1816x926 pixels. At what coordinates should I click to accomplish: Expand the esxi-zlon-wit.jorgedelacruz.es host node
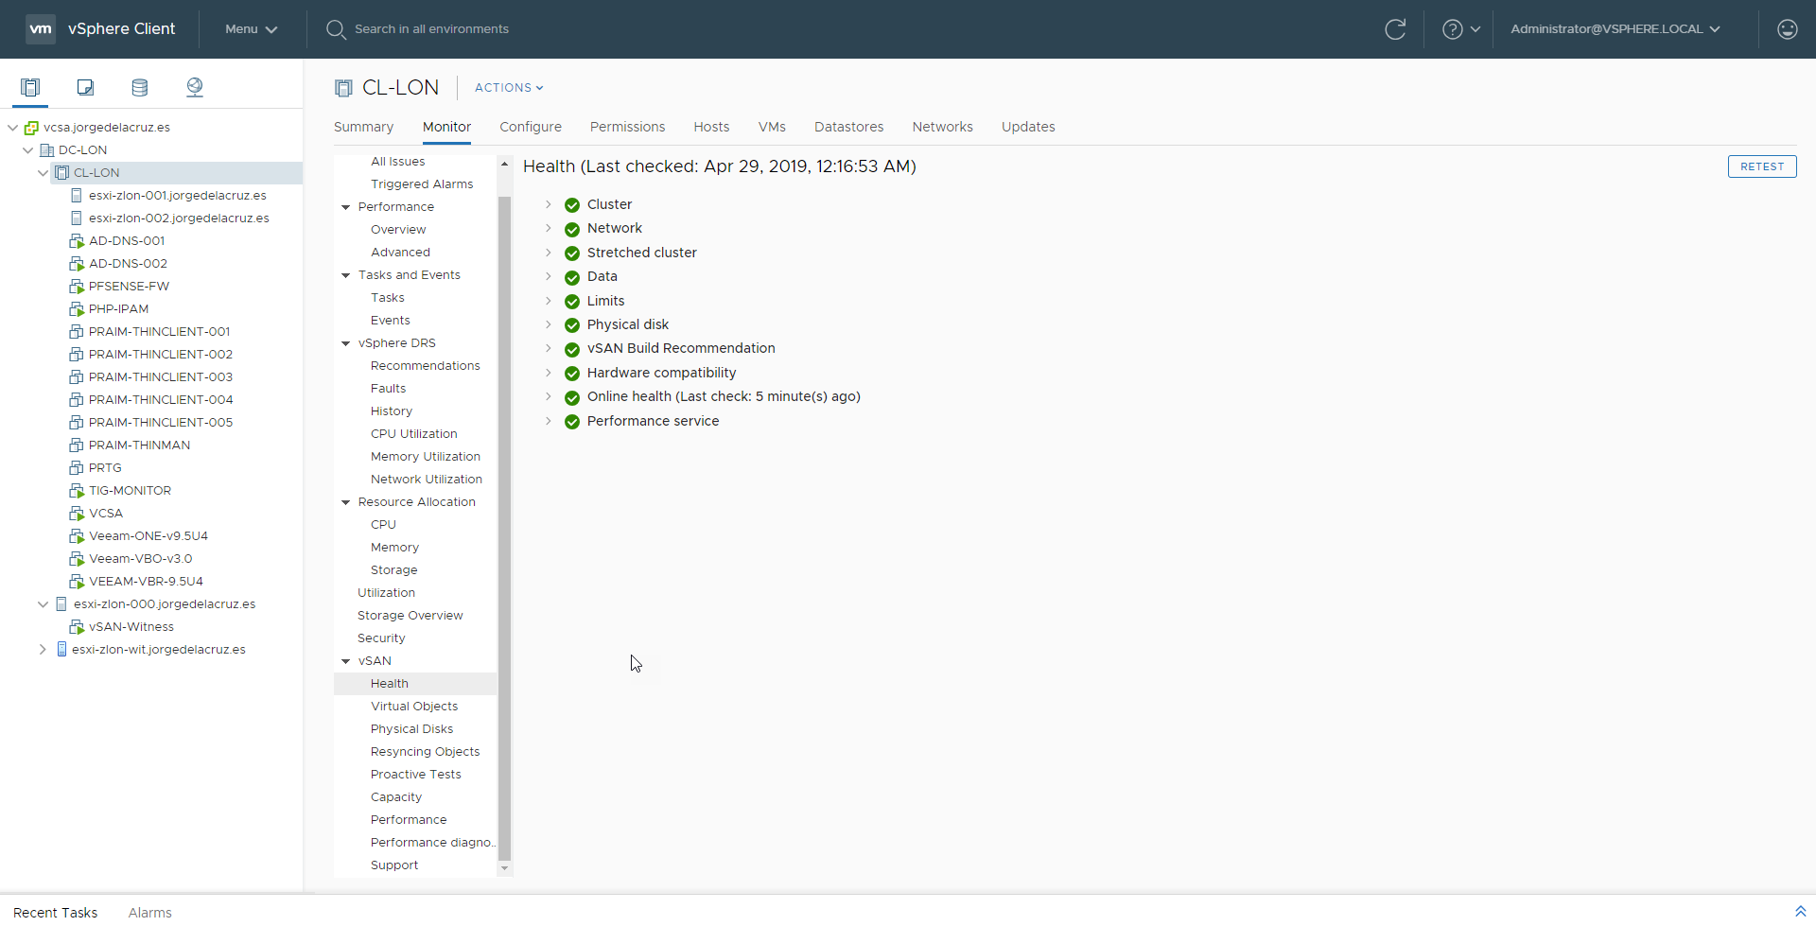[43, 650]
